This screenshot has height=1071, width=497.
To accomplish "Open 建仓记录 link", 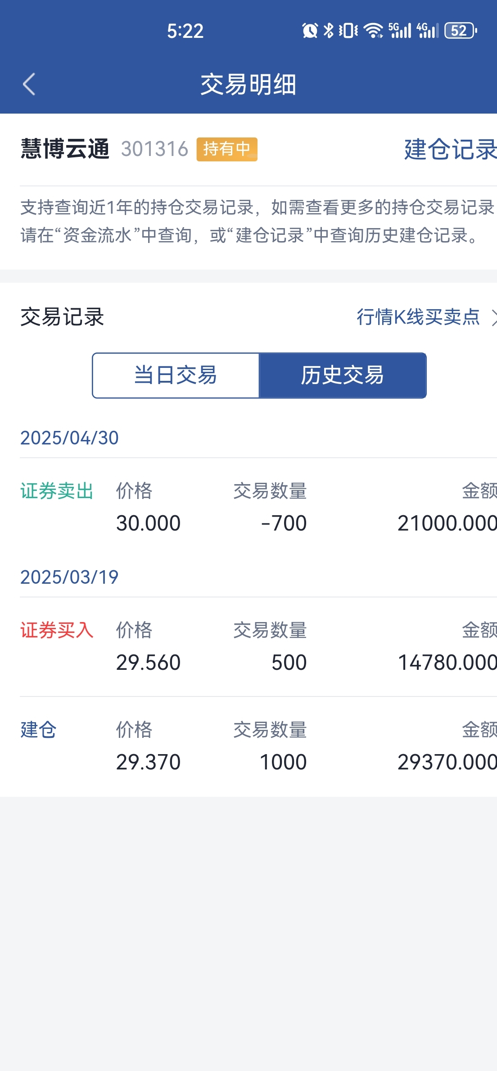I will (x=451, y=149).
